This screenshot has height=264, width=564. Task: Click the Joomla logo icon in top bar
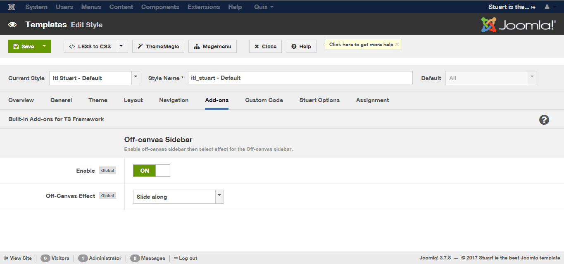(12, 7)
